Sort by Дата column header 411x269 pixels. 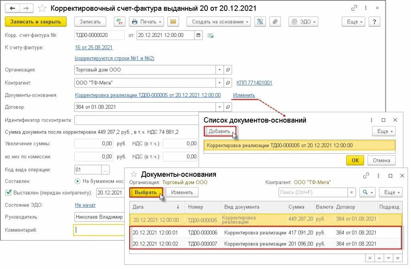157,207
